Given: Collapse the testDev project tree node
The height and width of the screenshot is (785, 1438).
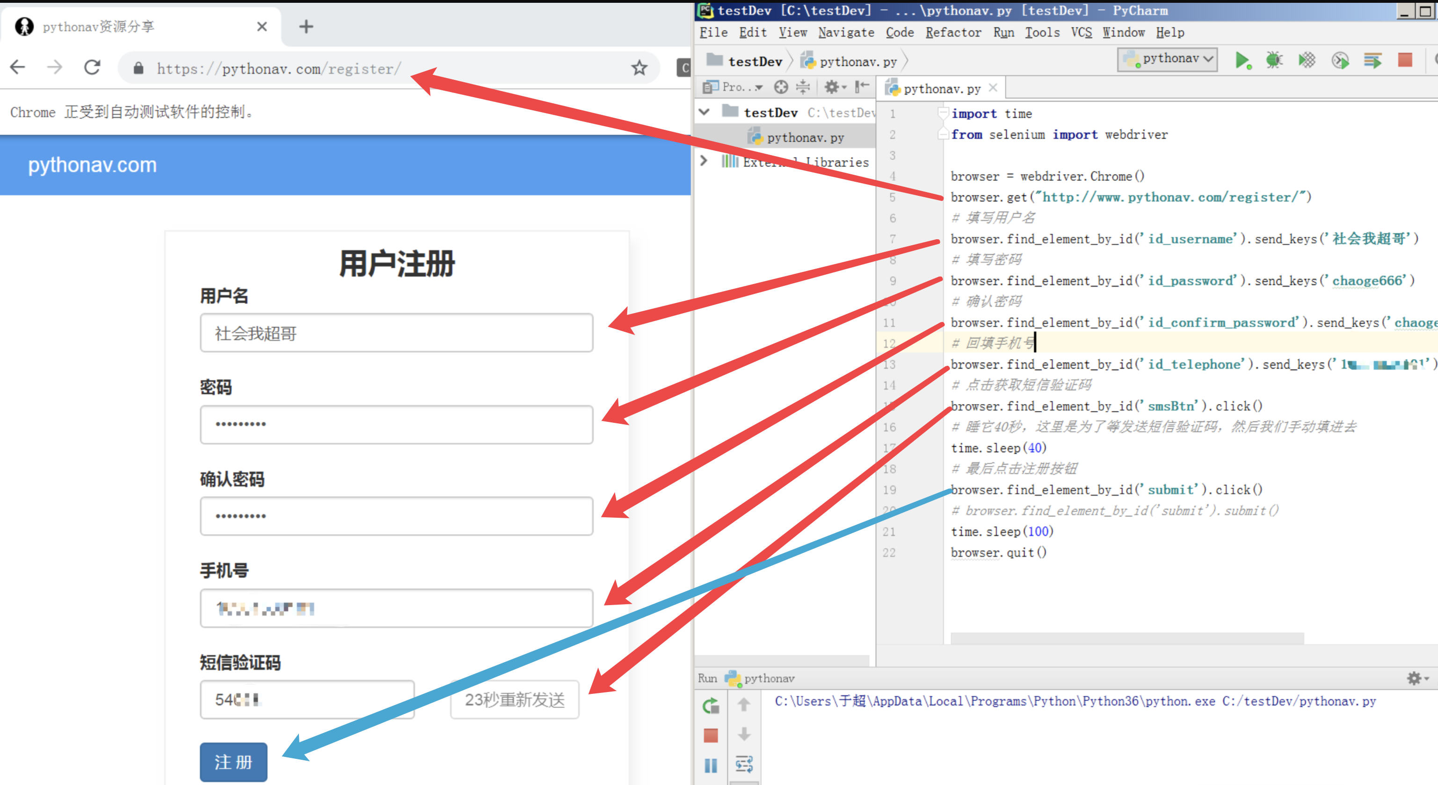Looking at the screenshot, I should click(704, 112).
